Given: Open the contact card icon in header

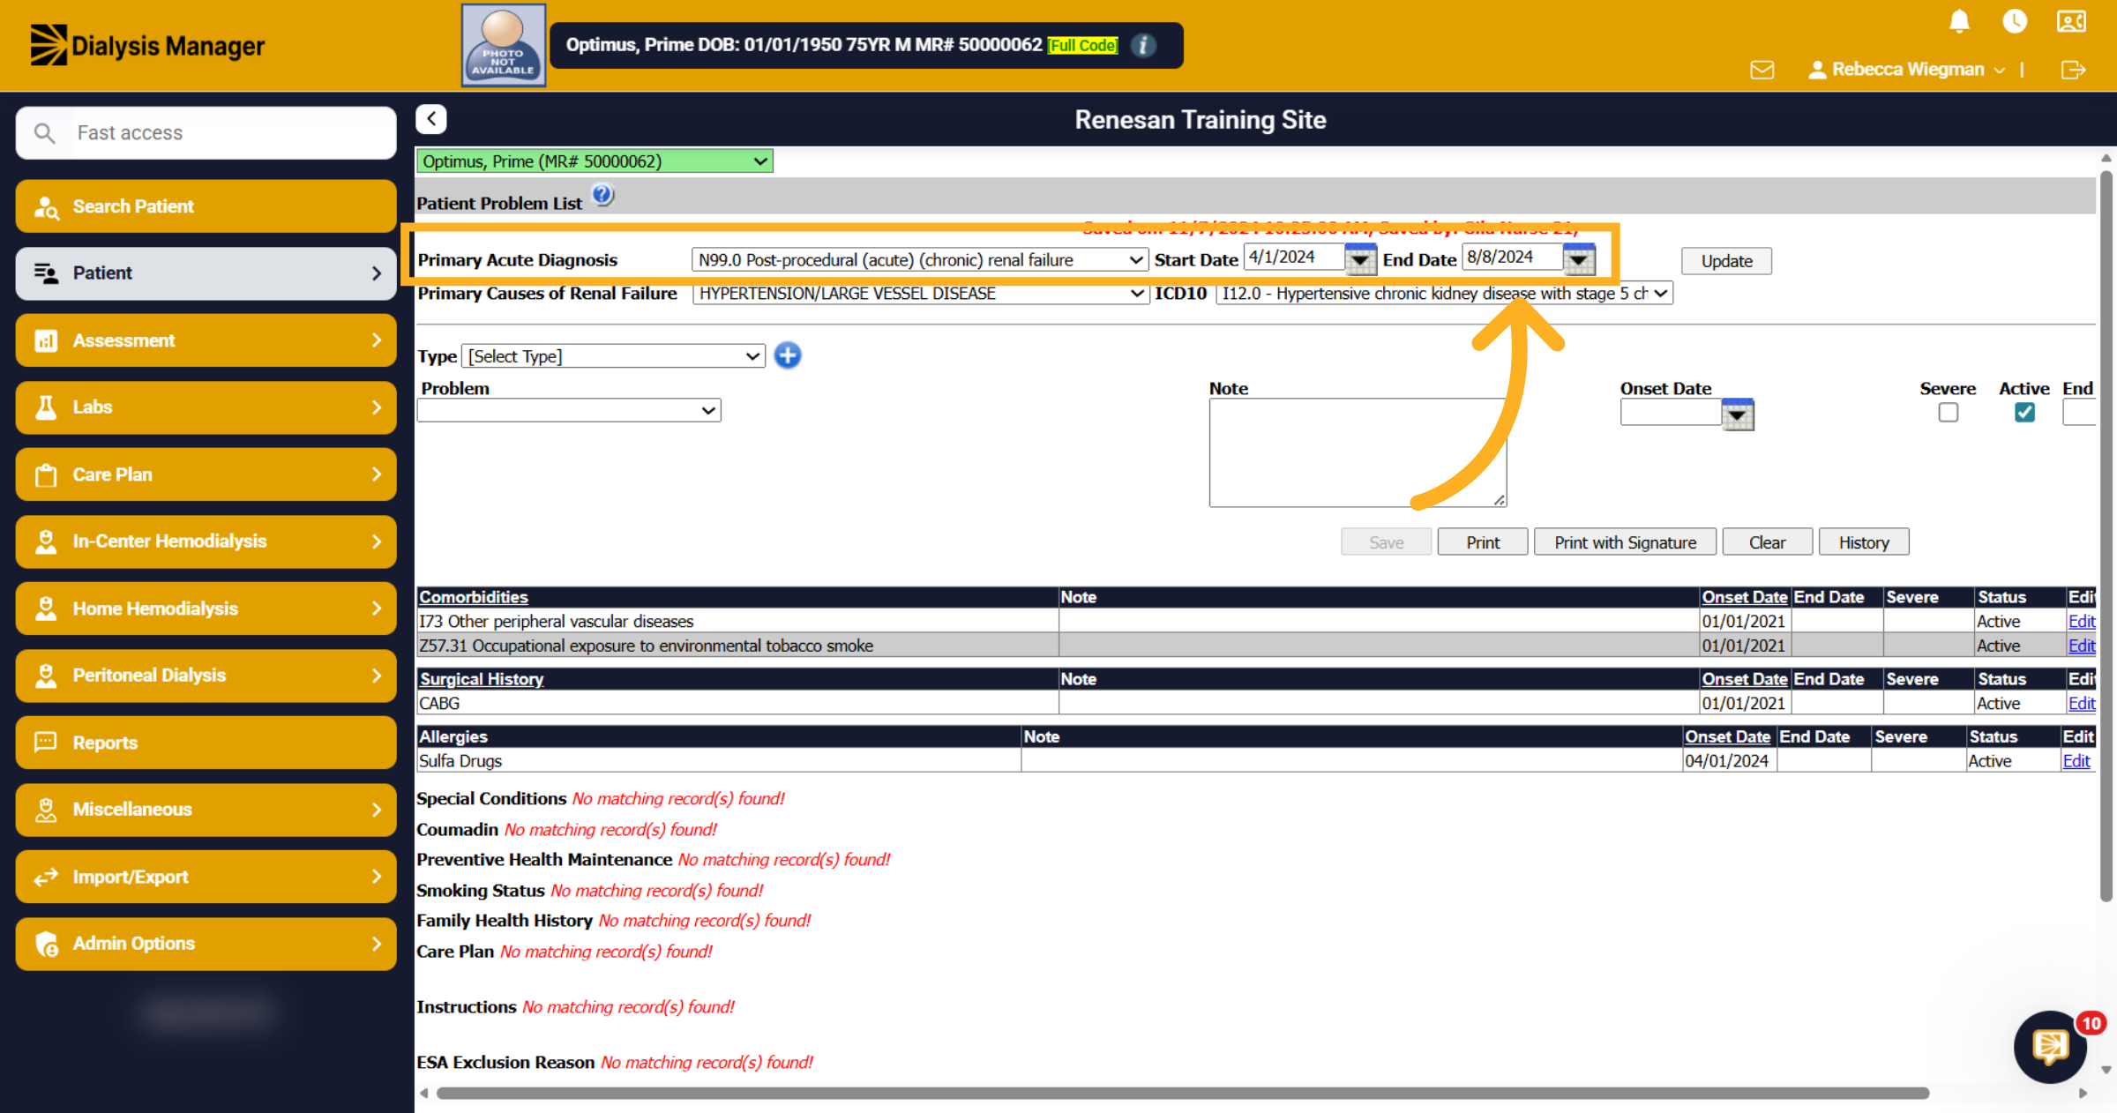Looking at the screenshot, I should coord(2071,21).
